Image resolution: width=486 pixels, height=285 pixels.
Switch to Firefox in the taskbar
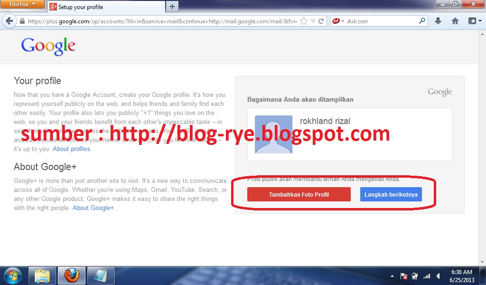pyautogui.click(x=72, y=275)
